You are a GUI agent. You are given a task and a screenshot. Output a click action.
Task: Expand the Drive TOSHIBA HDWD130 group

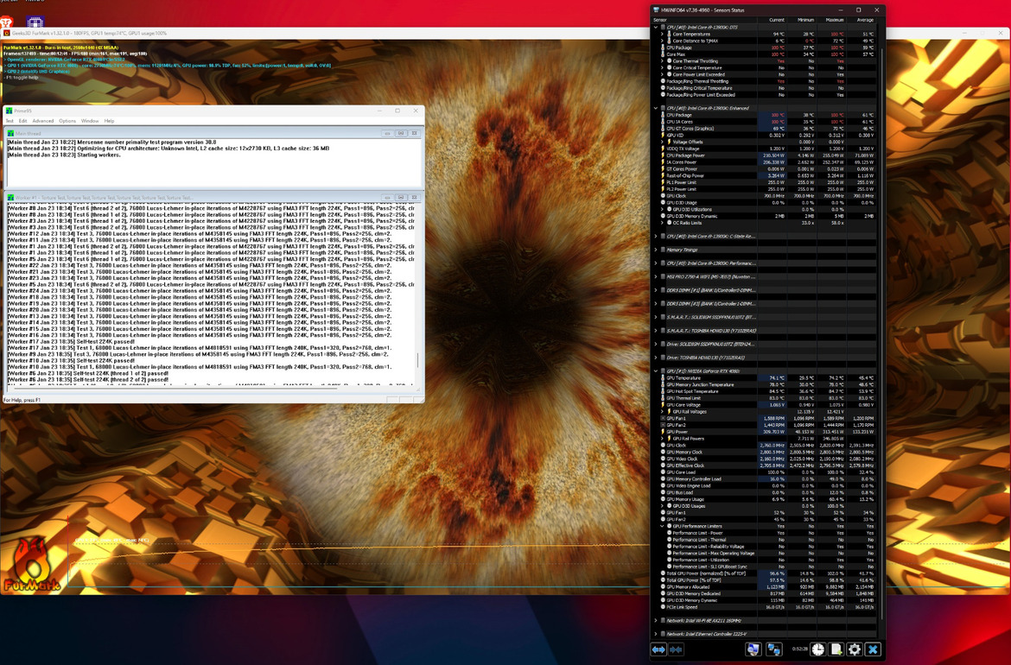656,358
